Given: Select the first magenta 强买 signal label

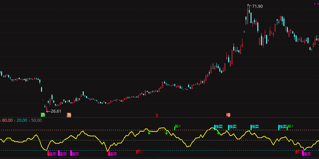Looking at the screenshot, I should point(52,154).
